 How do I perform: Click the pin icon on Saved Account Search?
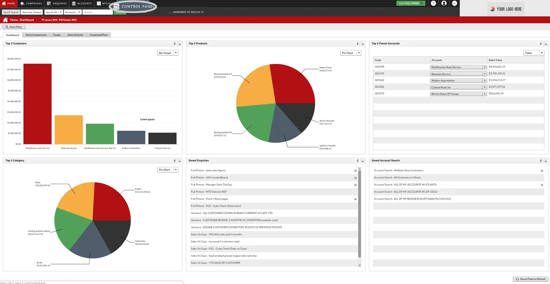pyautogui.click(x=541, y=161)
